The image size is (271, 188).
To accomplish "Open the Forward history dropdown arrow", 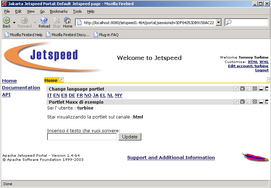I will 35,22.
